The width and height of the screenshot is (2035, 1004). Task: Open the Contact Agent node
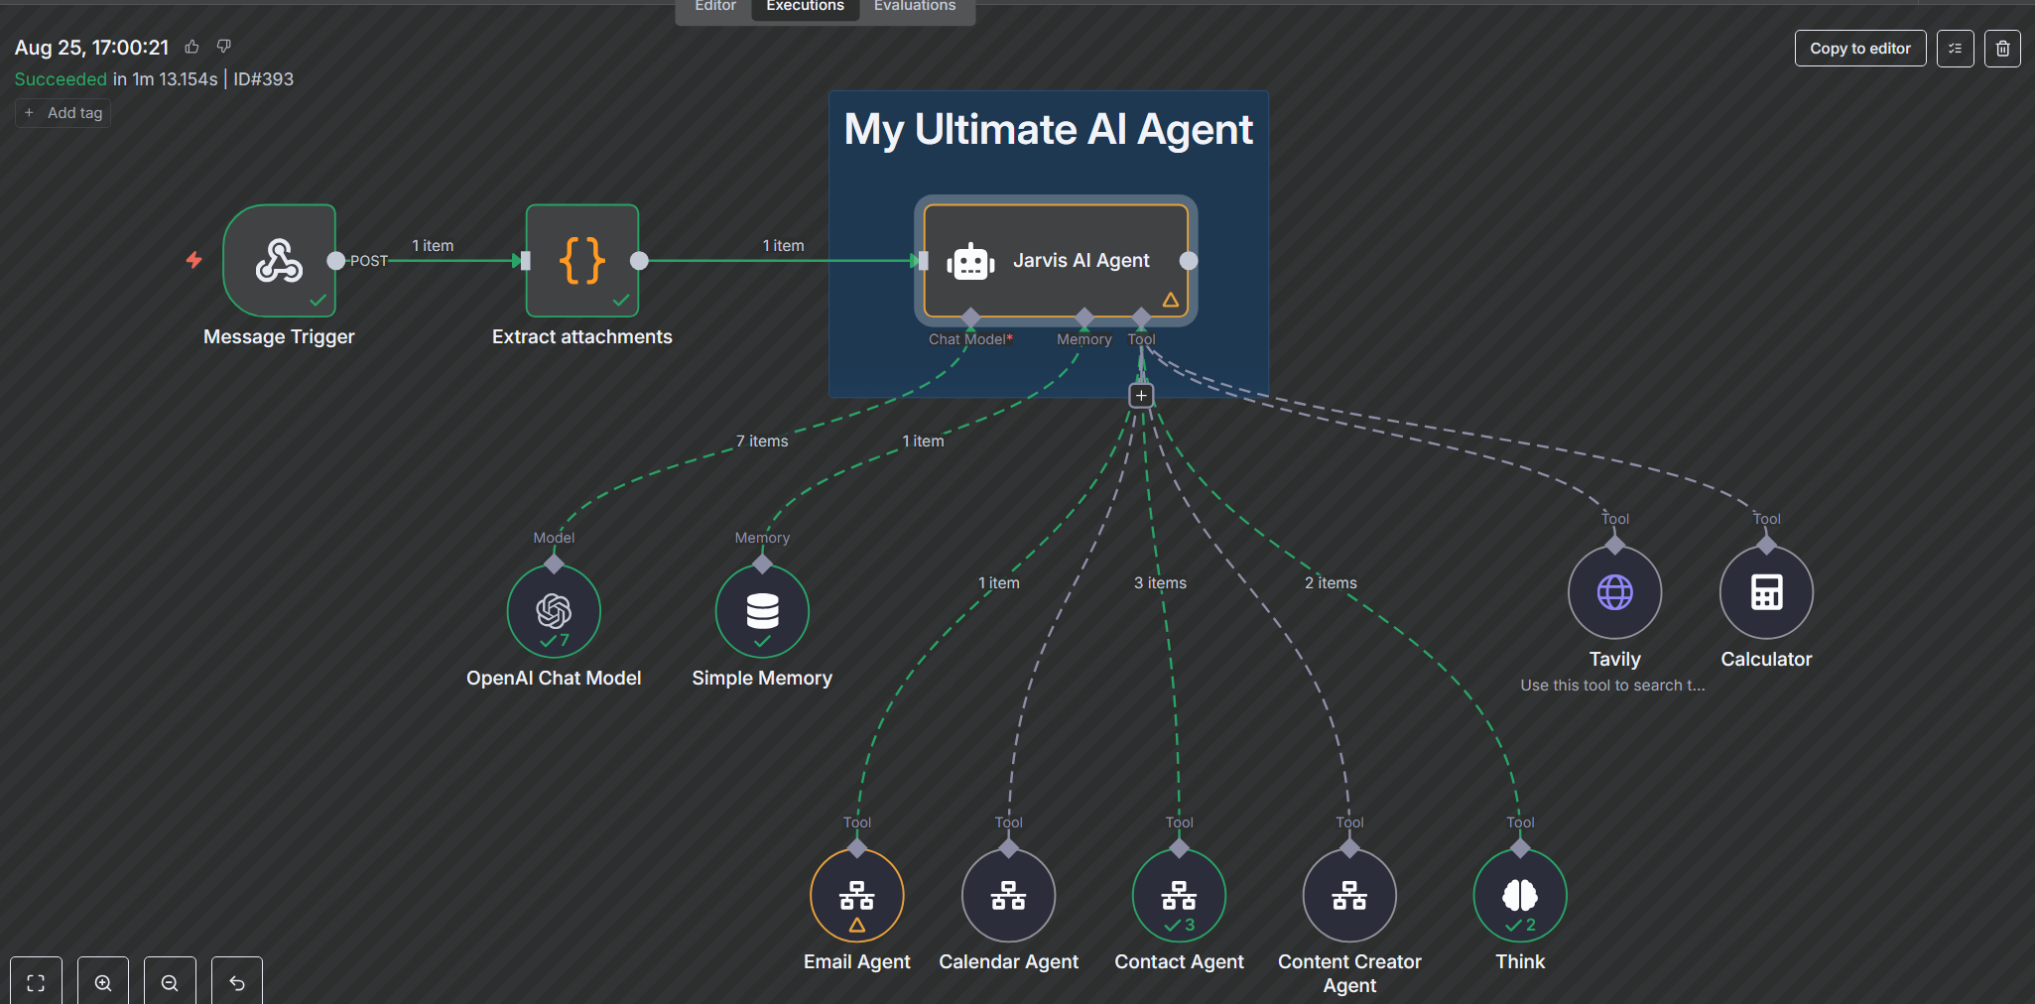pos(1178,894)
